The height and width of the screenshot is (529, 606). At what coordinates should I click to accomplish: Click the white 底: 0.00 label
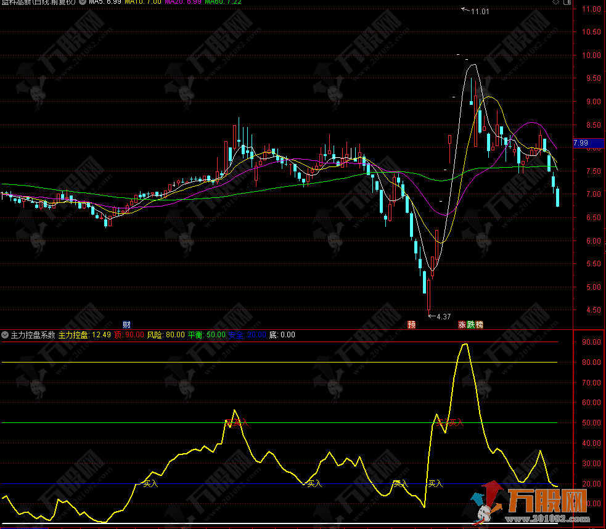click(x=282, y=335)
